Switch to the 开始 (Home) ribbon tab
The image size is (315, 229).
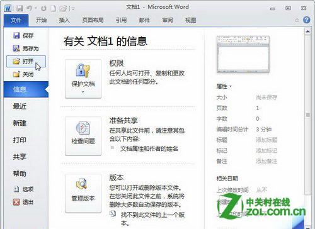[x=41, y=20]
